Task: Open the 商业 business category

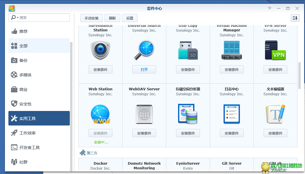Action: point(39,89)
